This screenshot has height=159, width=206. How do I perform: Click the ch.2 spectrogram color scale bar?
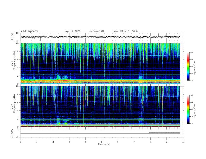coord(188,109)
